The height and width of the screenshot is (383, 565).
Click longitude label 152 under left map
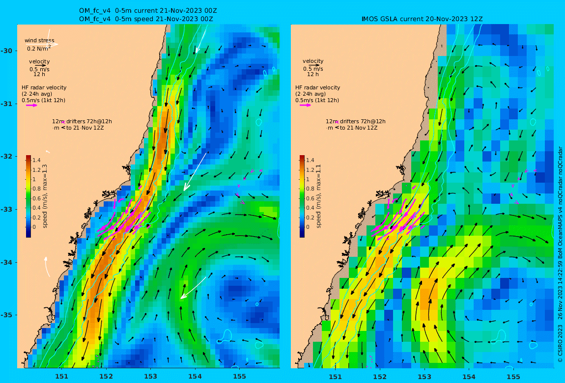tap(106, 377)
